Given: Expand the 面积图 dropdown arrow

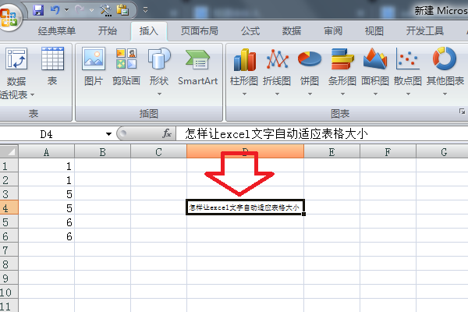Looking at the screenshot, I should [x=375, y=94].
